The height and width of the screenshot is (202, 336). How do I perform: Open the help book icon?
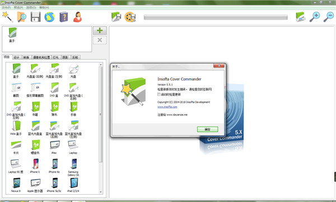pyautogui.click(x=64, y=17)
